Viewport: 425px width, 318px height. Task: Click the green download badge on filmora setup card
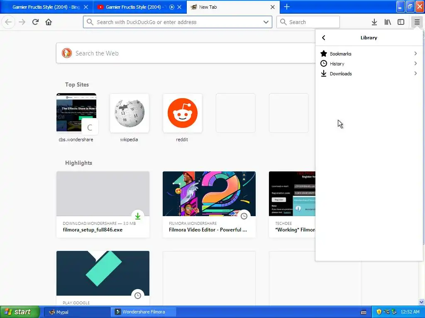point(138,216)
